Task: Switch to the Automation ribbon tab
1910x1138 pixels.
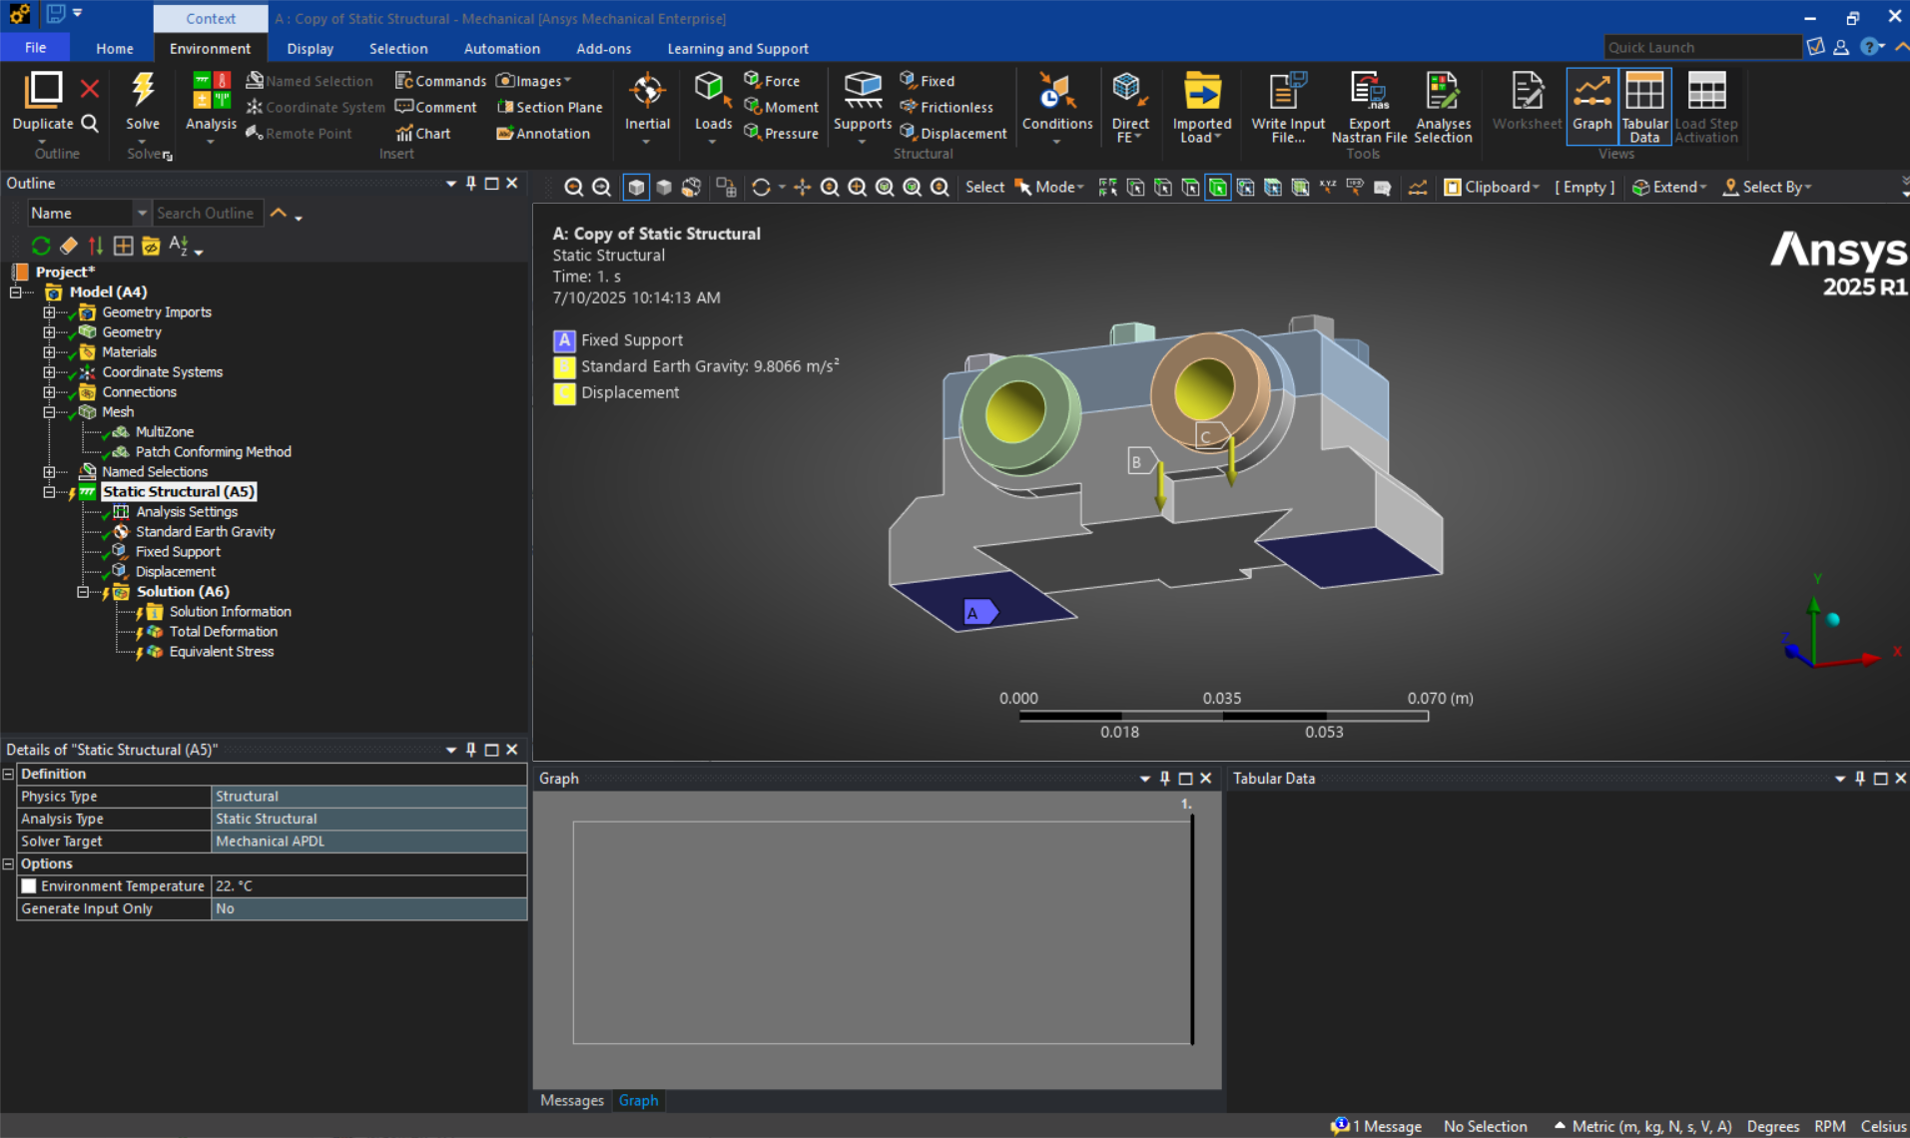Action: pyautogui.click(x=501, y=48)
